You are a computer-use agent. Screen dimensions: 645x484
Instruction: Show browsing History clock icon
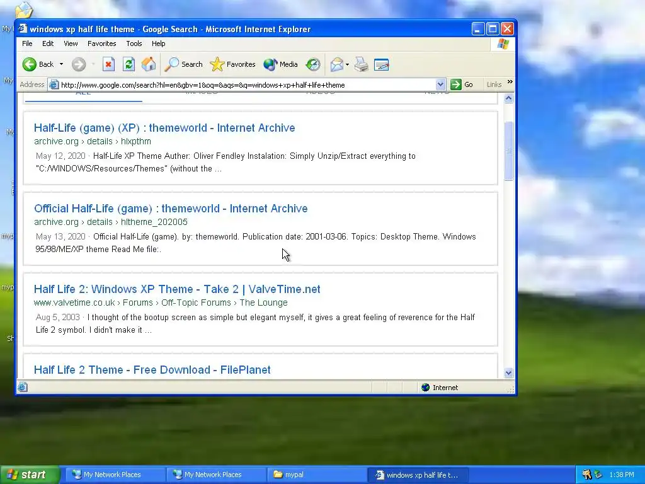point(312,64)
